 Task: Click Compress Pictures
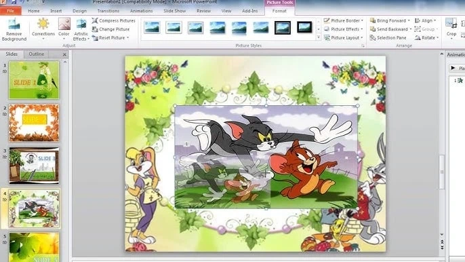click(x=114, y=20)
